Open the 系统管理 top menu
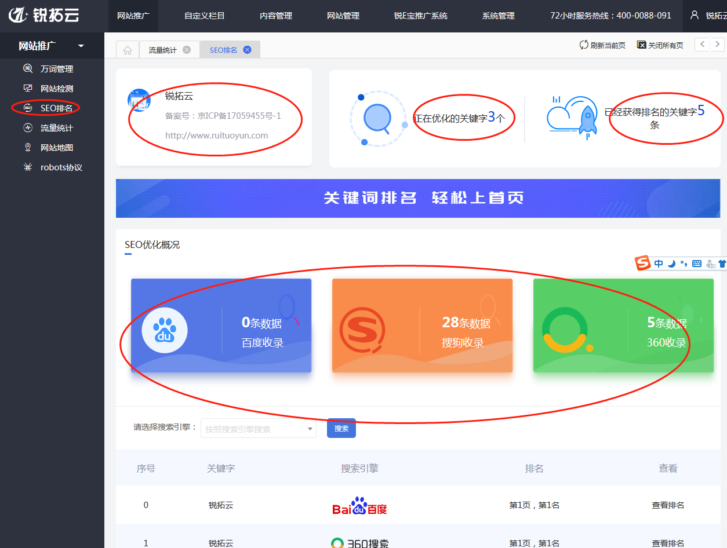This screenshot has width=727, height=548. pos(498,16)
